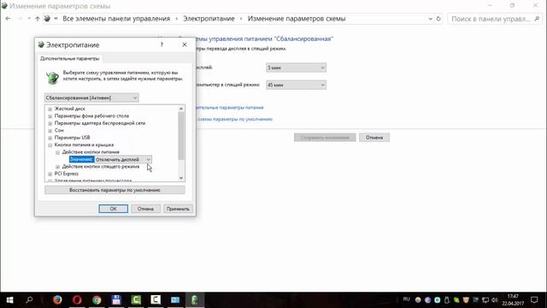Click Изменение параметров схемы breadcrumb
Viewport: 547px width, 308px height.
[297, 19]
